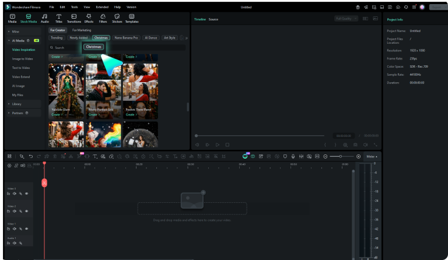Open Text to Video in sidebar

21,68
